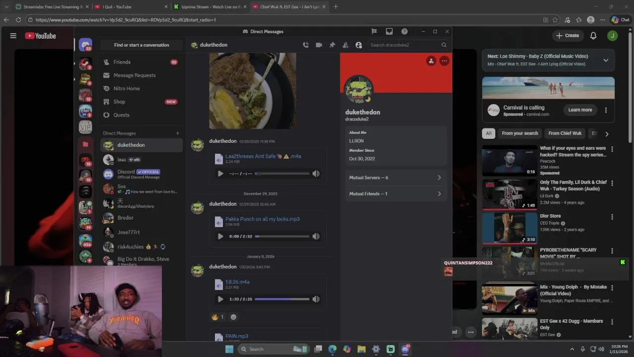Viewport: 634px width, 357px height.
Task: Play the 1.8.26.m4a audio
Action: tap(220, 299)
